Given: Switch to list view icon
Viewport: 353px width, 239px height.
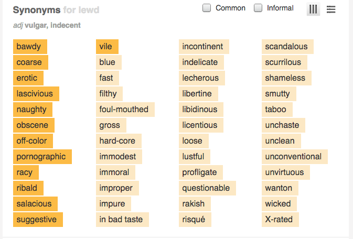Looking at the screenshot, I should click(x=331, y=9).
